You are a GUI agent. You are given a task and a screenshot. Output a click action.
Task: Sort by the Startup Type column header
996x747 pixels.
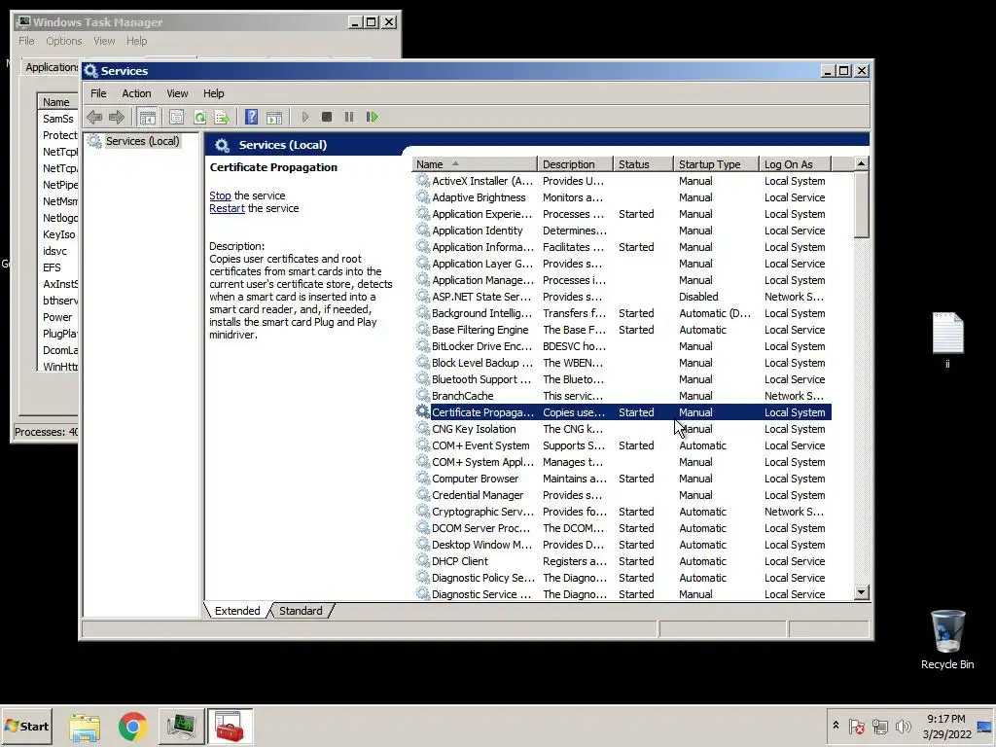(716, 163)
